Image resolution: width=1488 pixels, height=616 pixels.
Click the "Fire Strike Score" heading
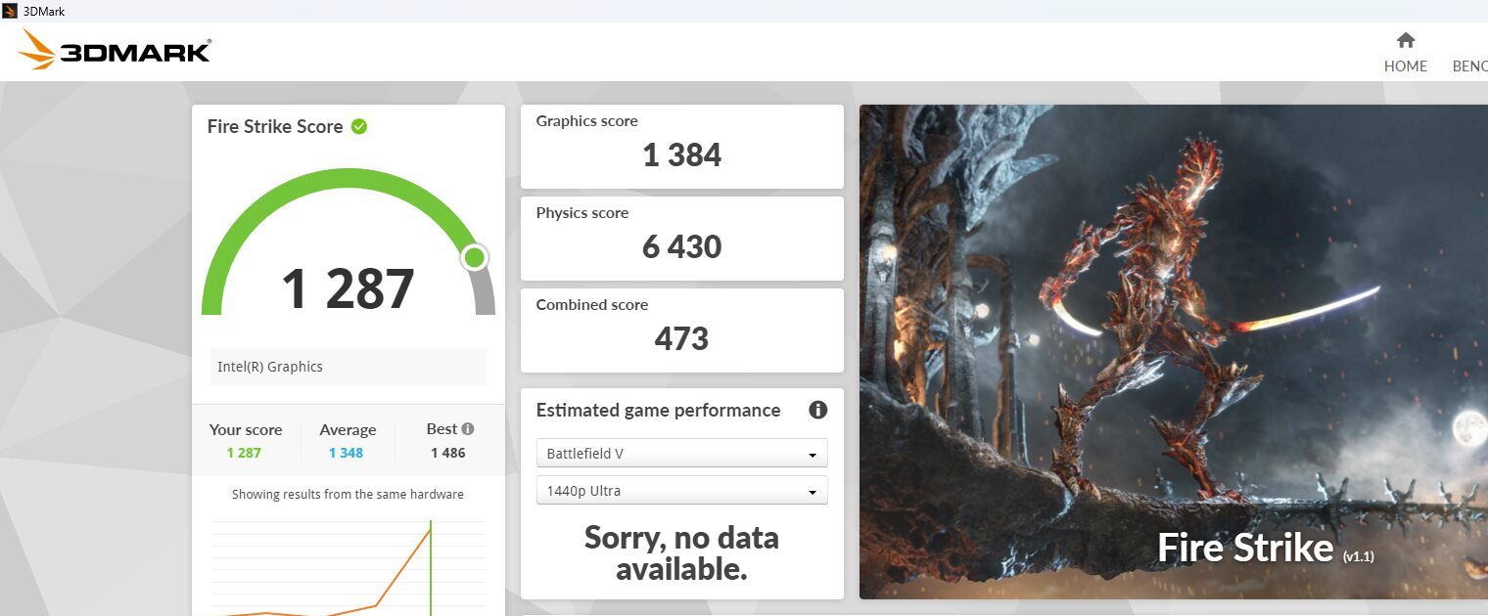[275, 126]
